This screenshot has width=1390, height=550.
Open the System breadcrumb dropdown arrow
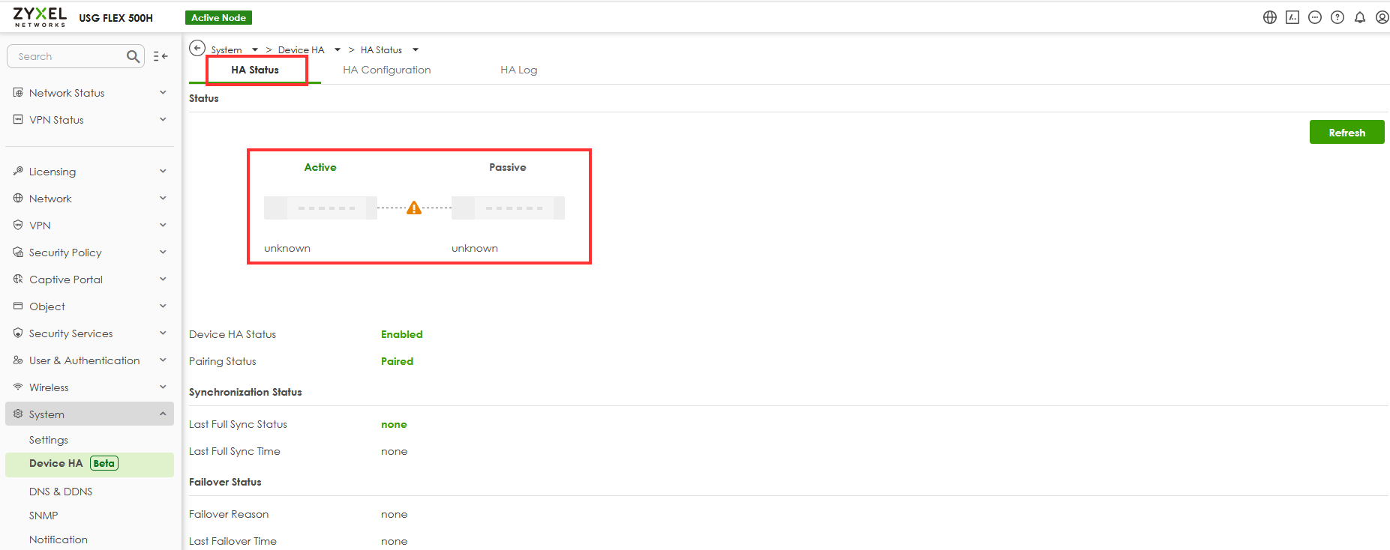pos(255,50)
